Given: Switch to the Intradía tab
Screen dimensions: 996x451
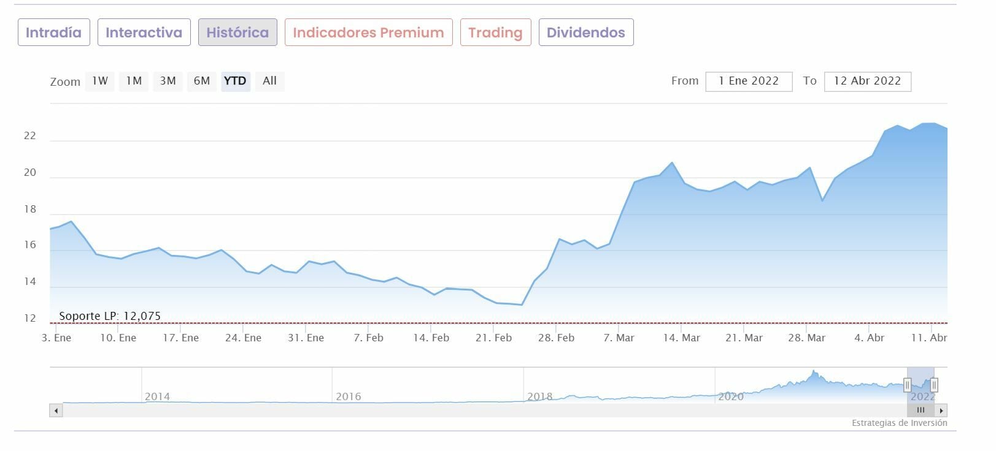Looking at the screenshot, I should click(53, 32).
